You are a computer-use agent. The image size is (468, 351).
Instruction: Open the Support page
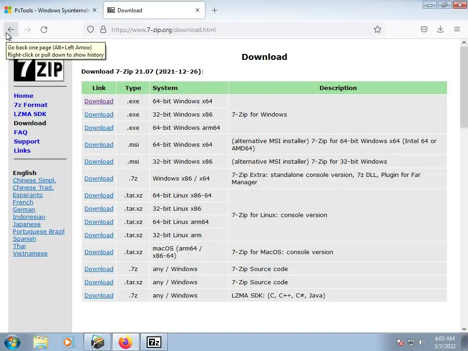point(27,142)
